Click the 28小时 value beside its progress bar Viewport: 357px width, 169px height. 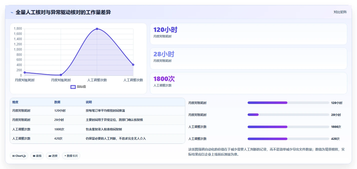pyautogui.click(x=336, y=115)
